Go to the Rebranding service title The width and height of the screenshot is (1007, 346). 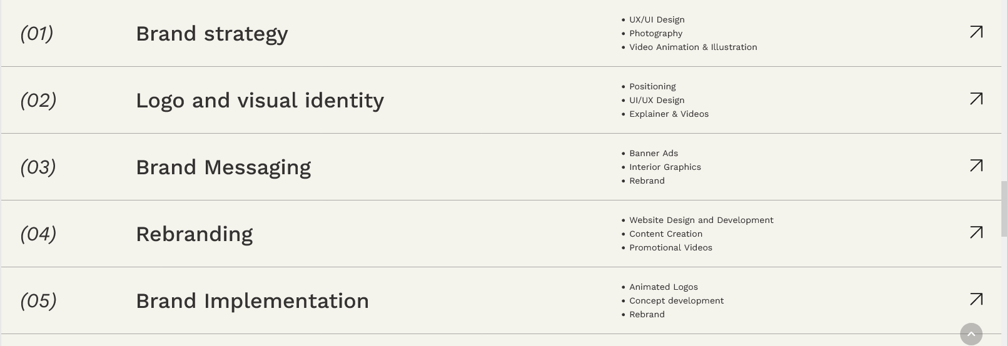194,234
